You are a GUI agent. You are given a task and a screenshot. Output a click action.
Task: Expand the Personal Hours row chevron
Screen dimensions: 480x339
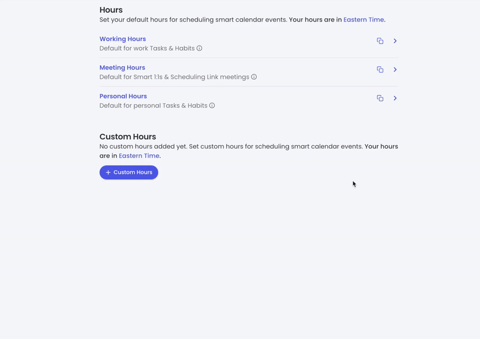[395, 98]
